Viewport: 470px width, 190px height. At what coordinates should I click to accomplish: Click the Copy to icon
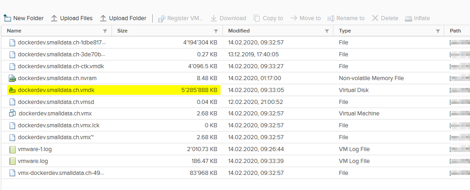257,18
